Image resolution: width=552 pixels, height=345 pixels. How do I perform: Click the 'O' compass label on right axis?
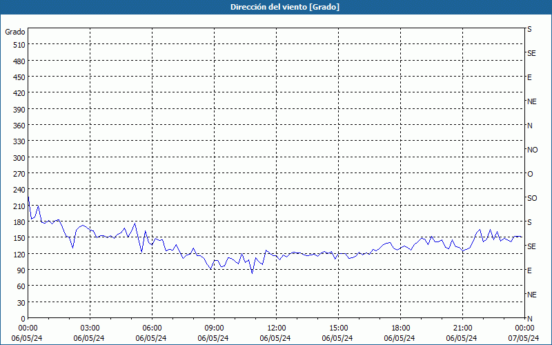530,174
